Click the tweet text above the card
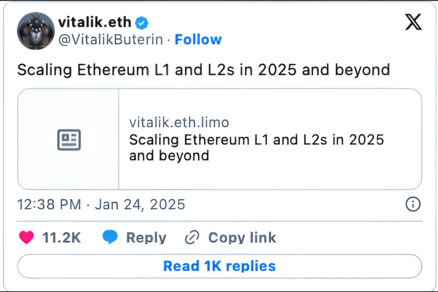 point(203,70)
